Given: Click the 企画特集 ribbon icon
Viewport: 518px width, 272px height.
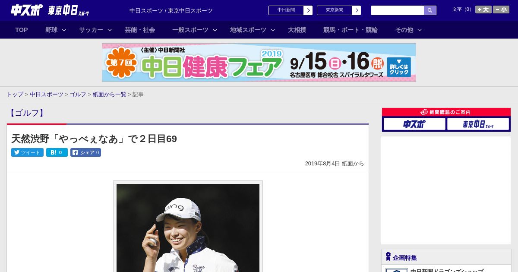Looking at the screenshot, I should [388, 257].
